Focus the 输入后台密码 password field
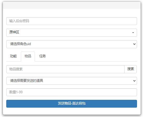Viewport: 143px width, 117px height. (72, 21)
